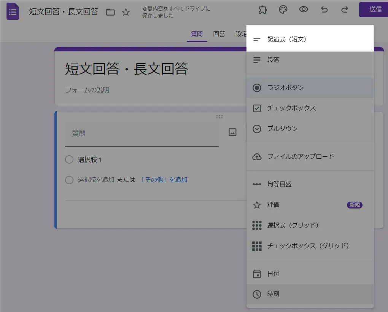Screen dimensions: 388x312
Task: Select 時刻 question type
Action: pyautogui.click(x=310, y=294)
